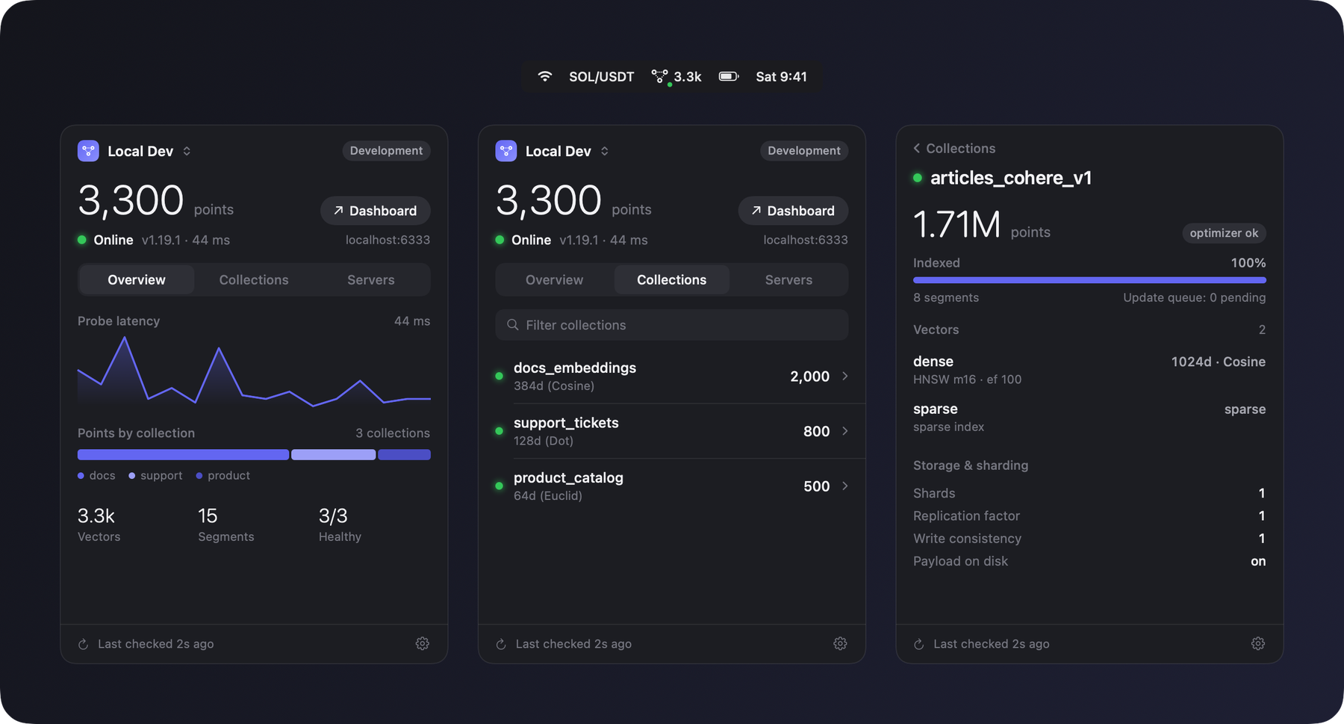Click Sat 9:41 clock in menu bar
The height and width of the screenshot is (724, 1344).
(781, 77)
